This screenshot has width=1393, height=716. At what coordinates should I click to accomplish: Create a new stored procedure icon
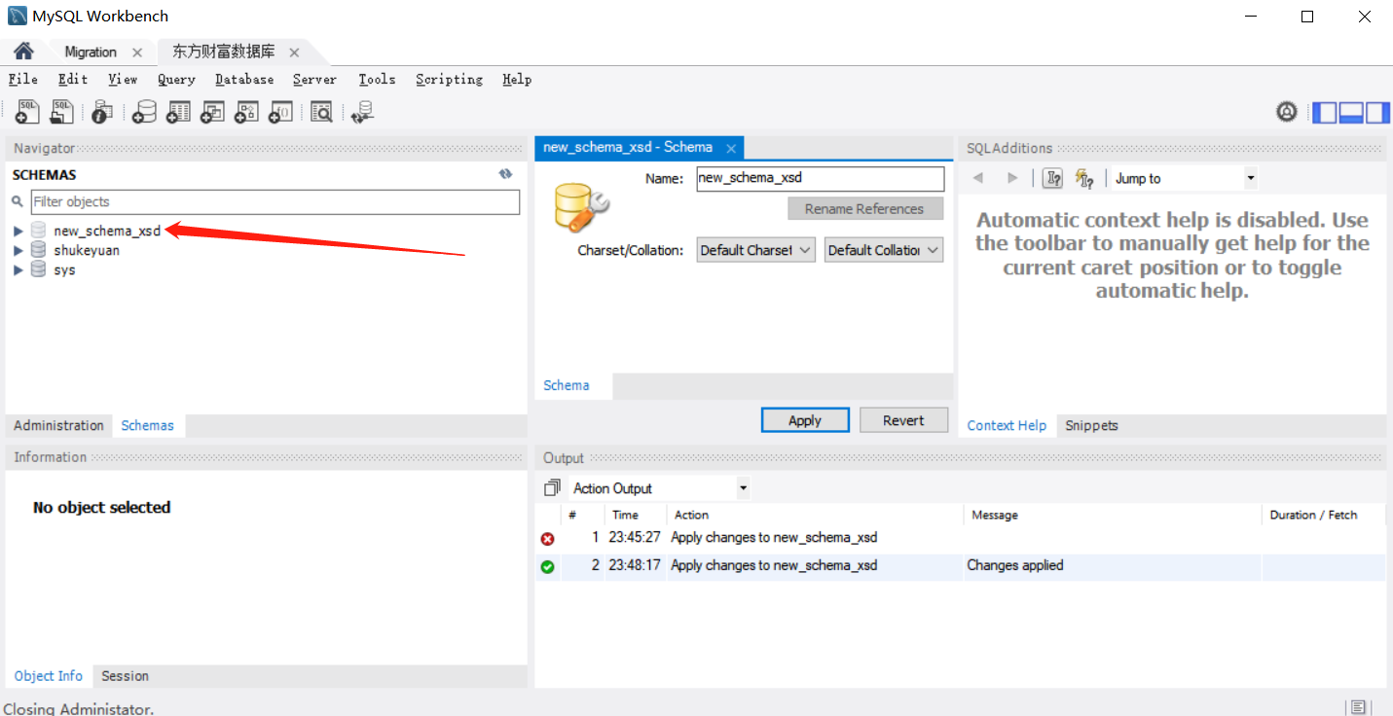click(246, 112)
